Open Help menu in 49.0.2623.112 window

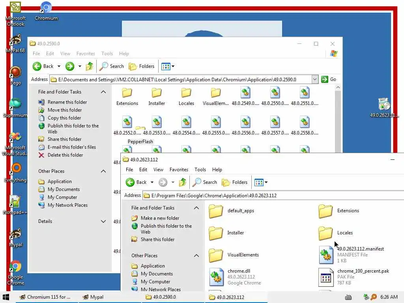(217, 170)
